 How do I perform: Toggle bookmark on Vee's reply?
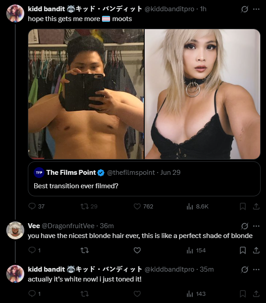[x=243, y=250]
